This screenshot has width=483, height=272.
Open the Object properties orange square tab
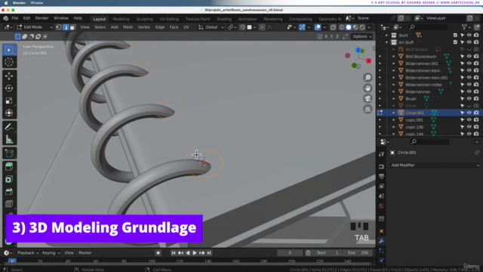381,231
